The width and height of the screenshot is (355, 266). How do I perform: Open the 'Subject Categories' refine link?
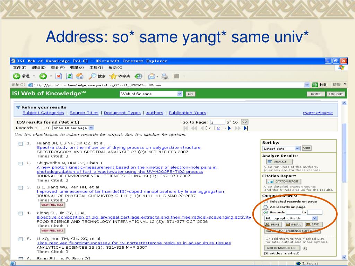[43, 113]
